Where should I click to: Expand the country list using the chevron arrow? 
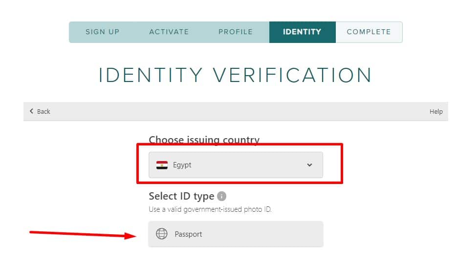(309, 165)
